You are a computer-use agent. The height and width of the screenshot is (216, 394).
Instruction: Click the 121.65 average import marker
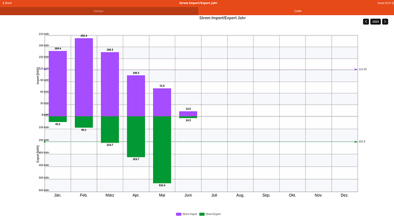pos(363,69)
